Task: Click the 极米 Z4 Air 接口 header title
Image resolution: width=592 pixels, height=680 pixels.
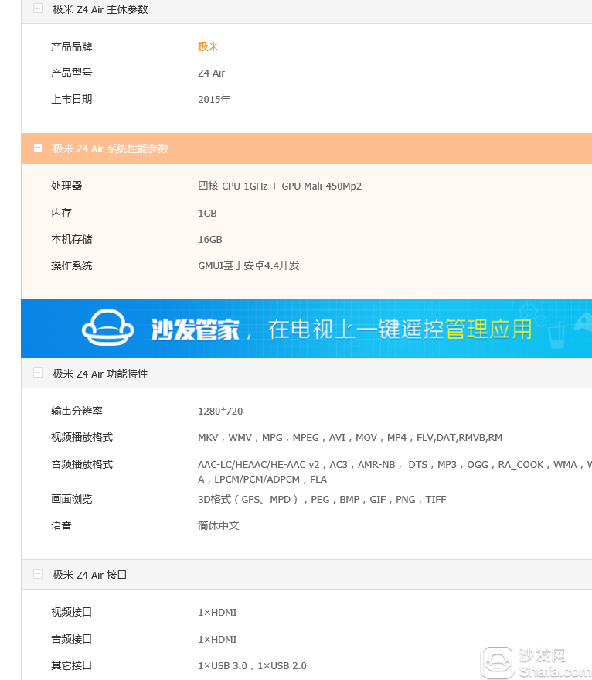Action: point(90,575)
